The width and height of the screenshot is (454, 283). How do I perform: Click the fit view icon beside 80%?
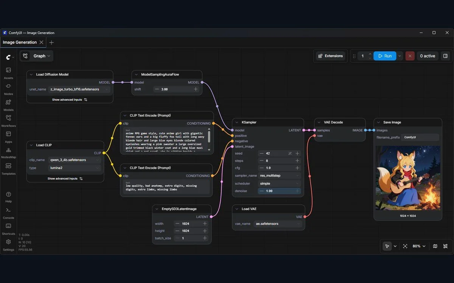(x=405, y=246)
